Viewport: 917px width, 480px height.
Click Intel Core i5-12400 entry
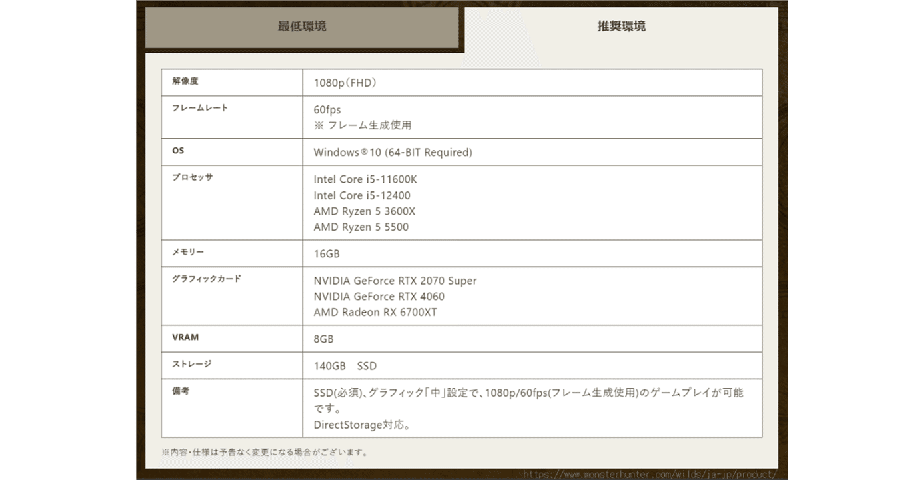coord(362,195)
